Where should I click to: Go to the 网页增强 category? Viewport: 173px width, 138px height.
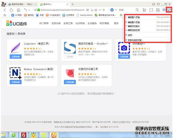104,23
